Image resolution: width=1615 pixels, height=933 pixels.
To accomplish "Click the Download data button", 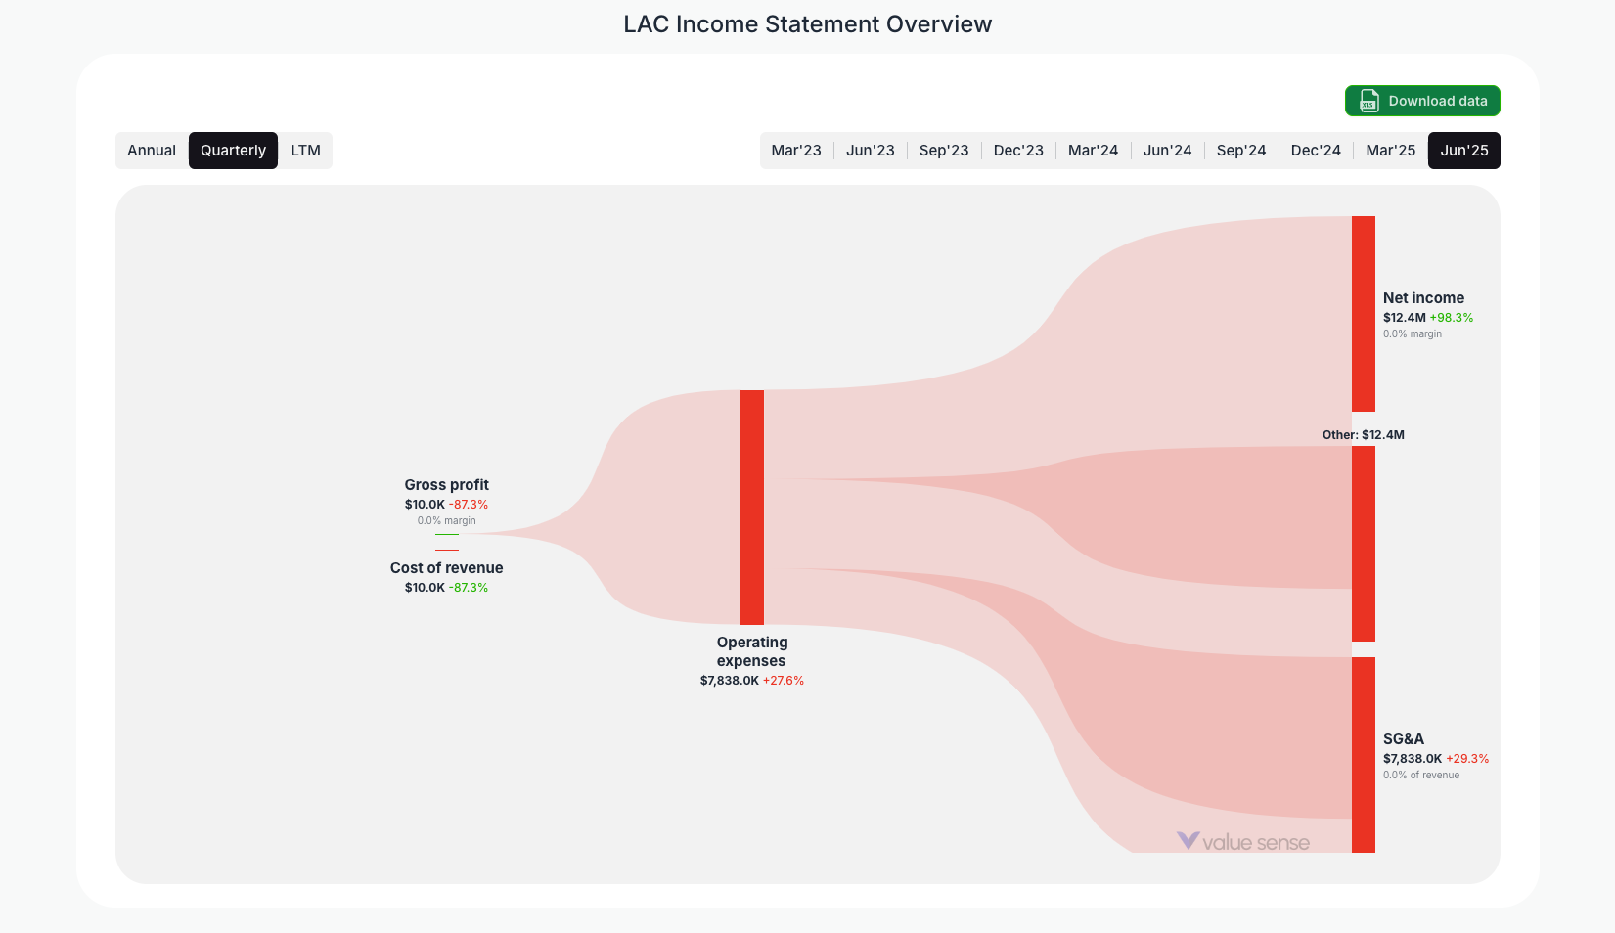I will [1421, 101].
